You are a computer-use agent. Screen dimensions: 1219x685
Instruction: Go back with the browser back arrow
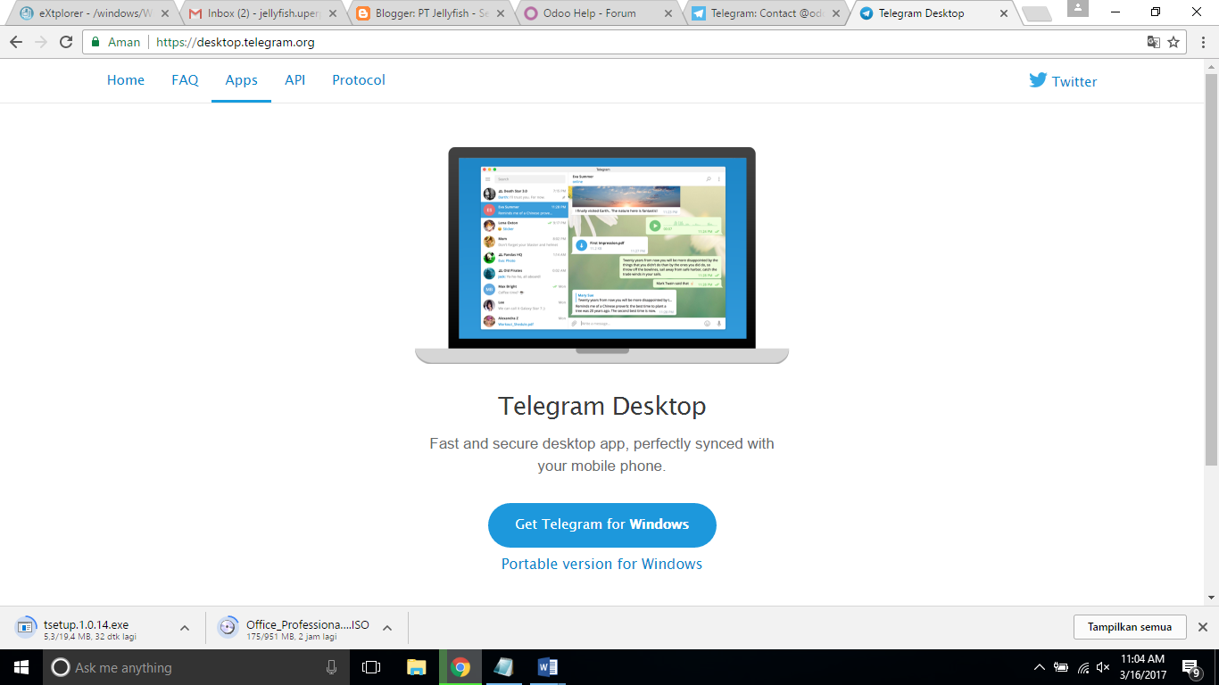pyautogui.click(x=16, y=42)
